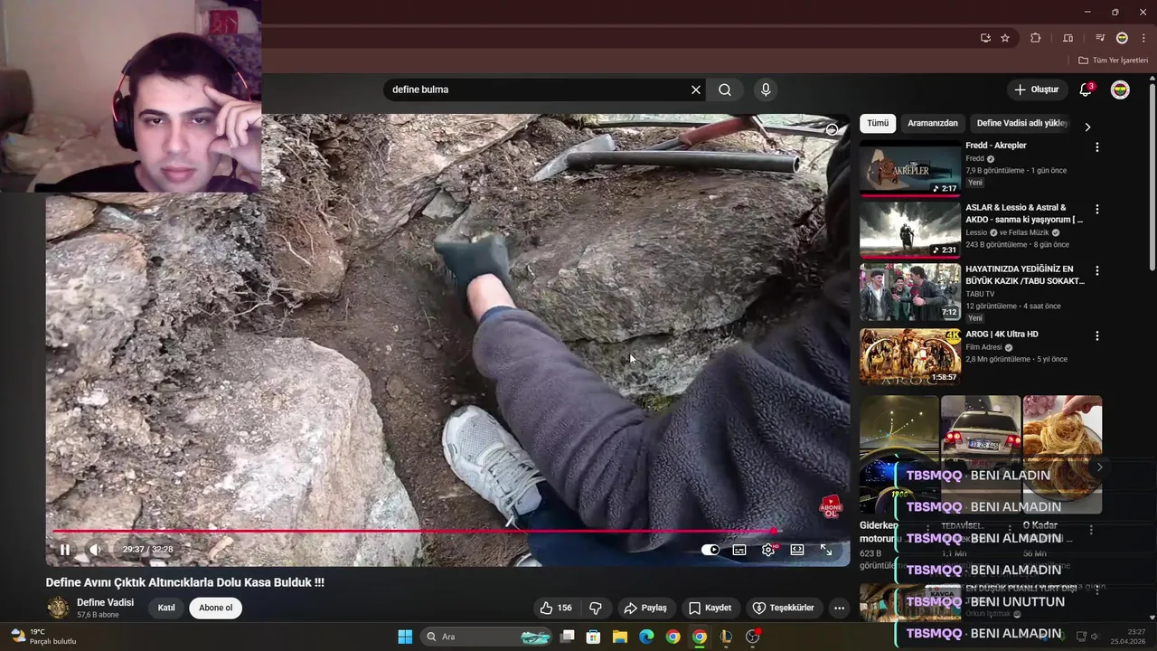Click the Katıl join button
Screen dimensions: 1157x651
[166, 608]
